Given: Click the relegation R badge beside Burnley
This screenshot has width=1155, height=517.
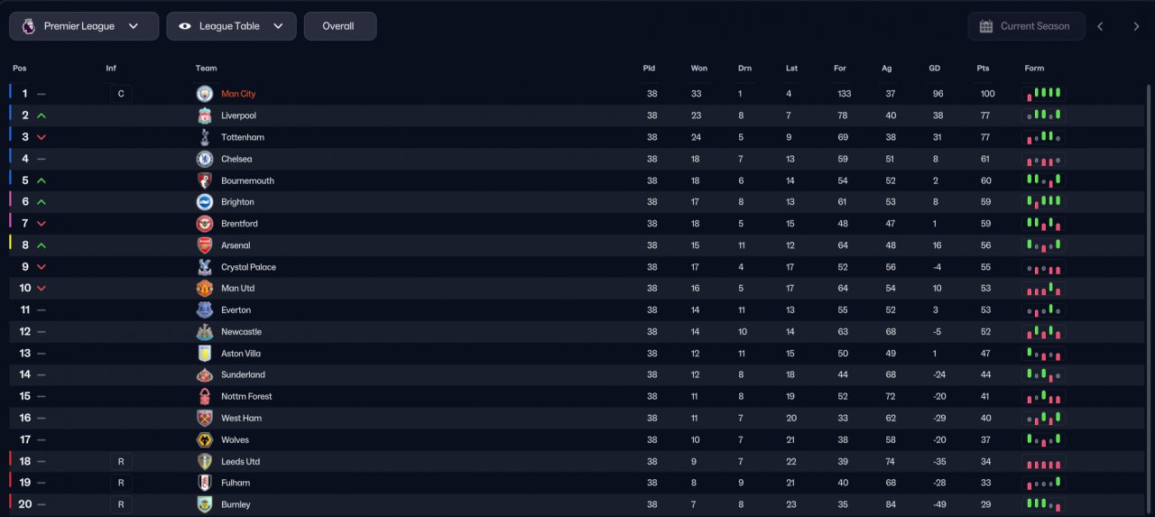Looking at the screenshot, I should (x=121, y=504).
